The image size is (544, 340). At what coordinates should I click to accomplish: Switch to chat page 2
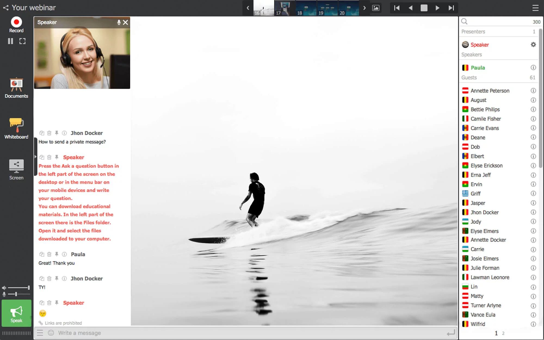tap(503, 333)
